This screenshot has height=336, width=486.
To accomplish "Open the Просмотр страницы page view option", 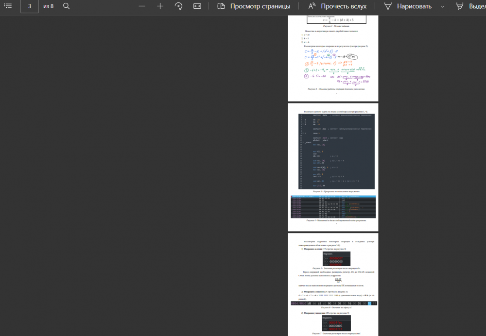I will coord(260,6).
